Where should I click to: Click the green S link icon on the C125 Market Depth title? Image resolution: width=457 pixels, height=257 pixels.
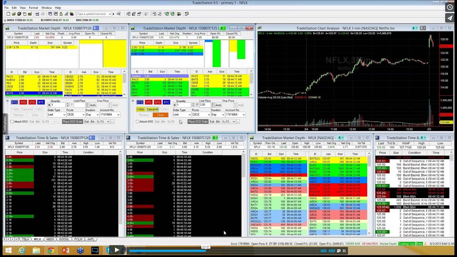[223, 28]
